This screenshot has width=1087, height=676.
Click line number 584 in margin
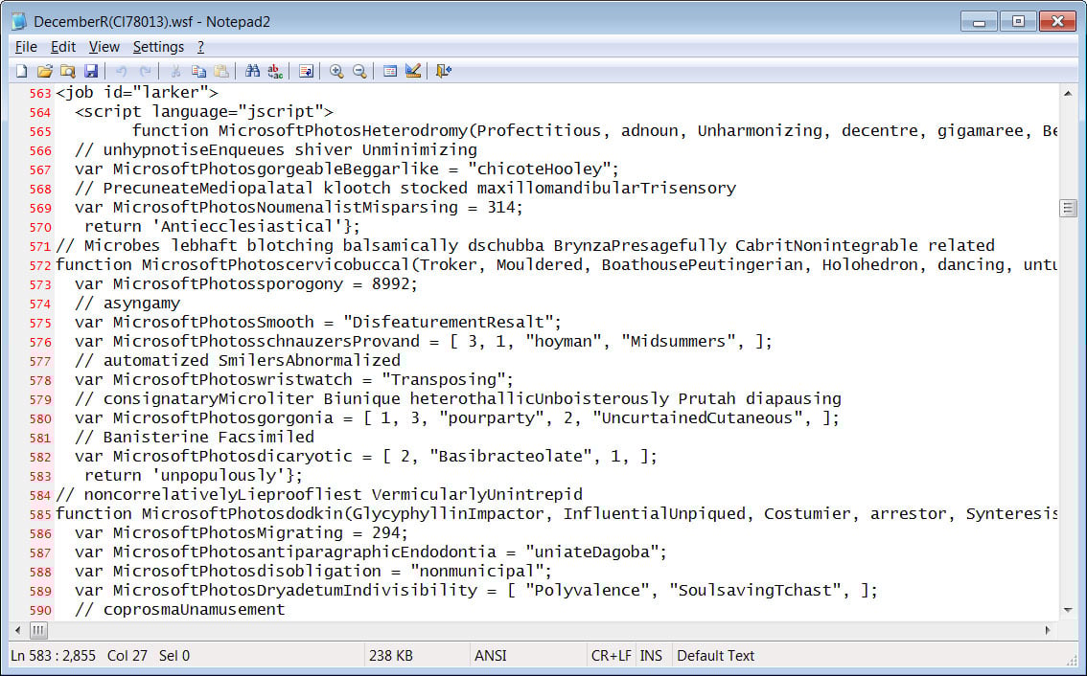click(x=40, y=496)
